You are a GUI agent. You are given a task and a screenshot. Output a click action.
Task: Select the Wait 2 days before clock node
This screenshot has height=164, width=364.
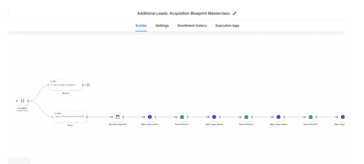click(278, 117)
